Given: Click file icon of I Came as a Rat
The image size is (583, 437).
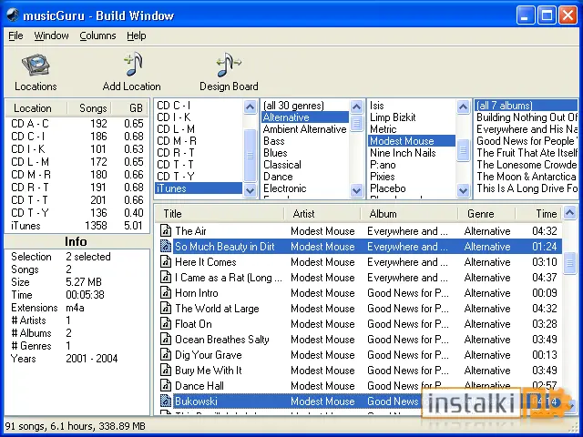Looking at the screenshot, I should coord(166,278).
